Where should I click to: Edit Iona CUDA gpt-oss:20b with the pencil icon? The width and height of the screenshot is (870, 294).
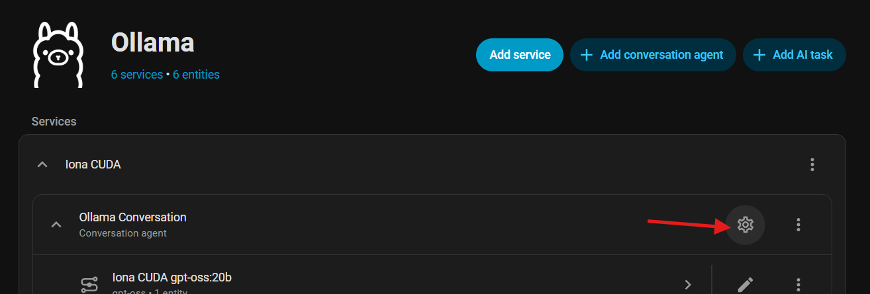click(746, 285)
